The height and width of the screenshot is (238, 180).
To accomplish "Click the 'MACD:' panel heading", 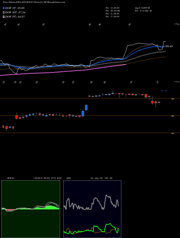I will 11,178.
